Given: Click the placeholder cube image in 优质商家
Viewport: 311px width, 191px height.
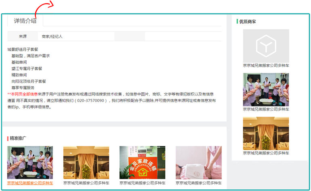Looking at the screenshot, I should (x=266, y=46).
